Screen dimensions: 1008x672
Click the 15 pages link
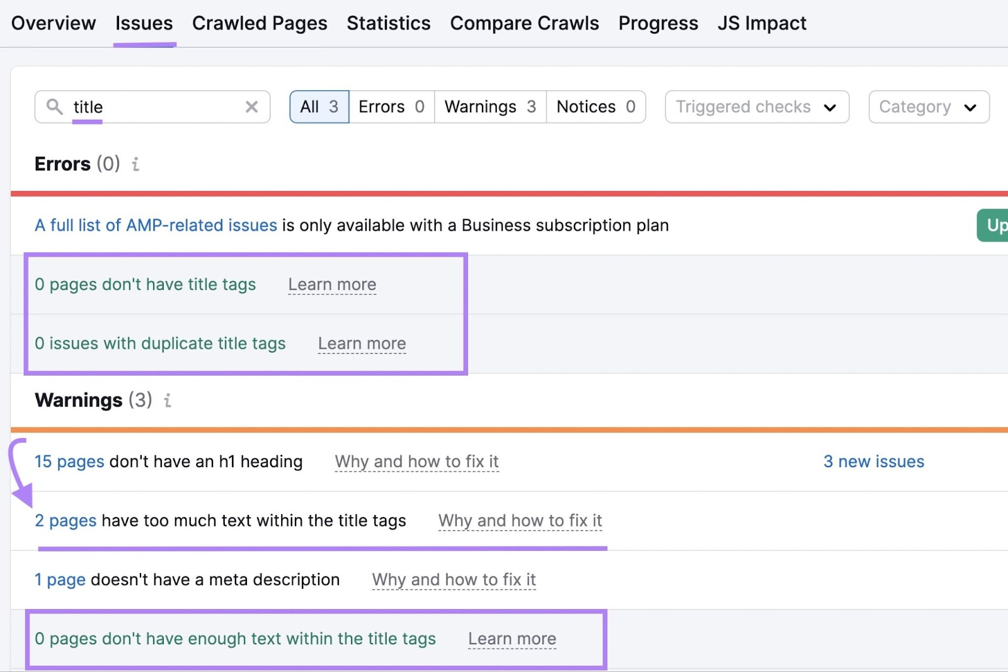click(69, 461)
